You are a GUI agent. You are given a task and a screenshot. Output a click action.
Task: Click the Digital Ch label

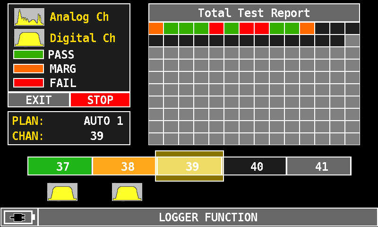(83, 38)
